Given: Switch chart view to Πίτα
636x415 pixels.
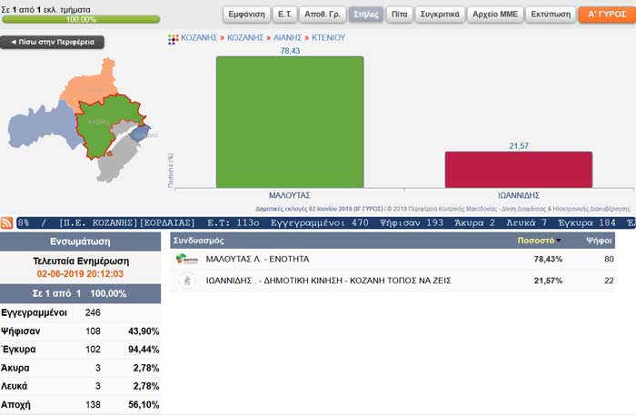Looking at the screenshot, I should [400, 15].
